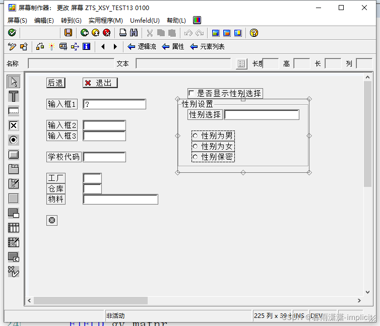Screen dimensions: 380x326
Task: Click the 物料 input field
Action: click(x=120, y=199)
